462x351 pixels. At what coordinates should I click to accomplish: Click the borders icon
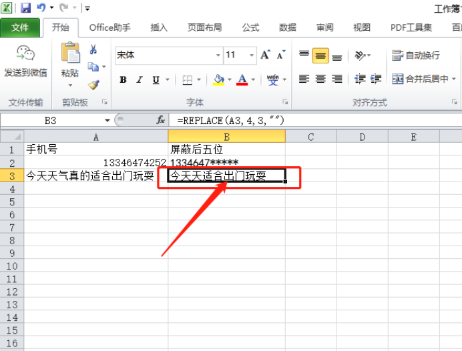[188, 79]
